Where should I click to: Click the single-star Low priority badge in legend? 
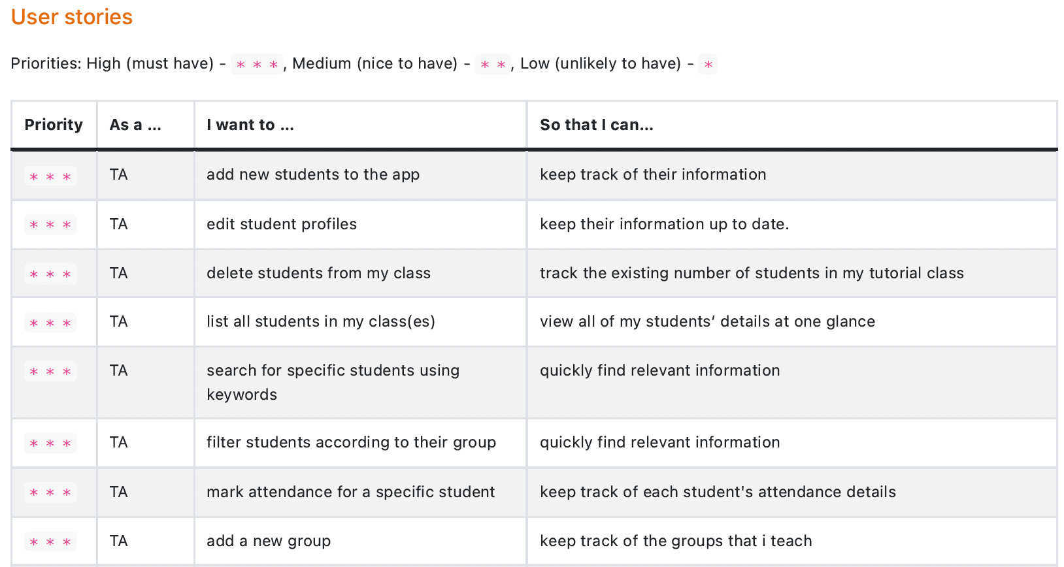[x=708, y=64]
